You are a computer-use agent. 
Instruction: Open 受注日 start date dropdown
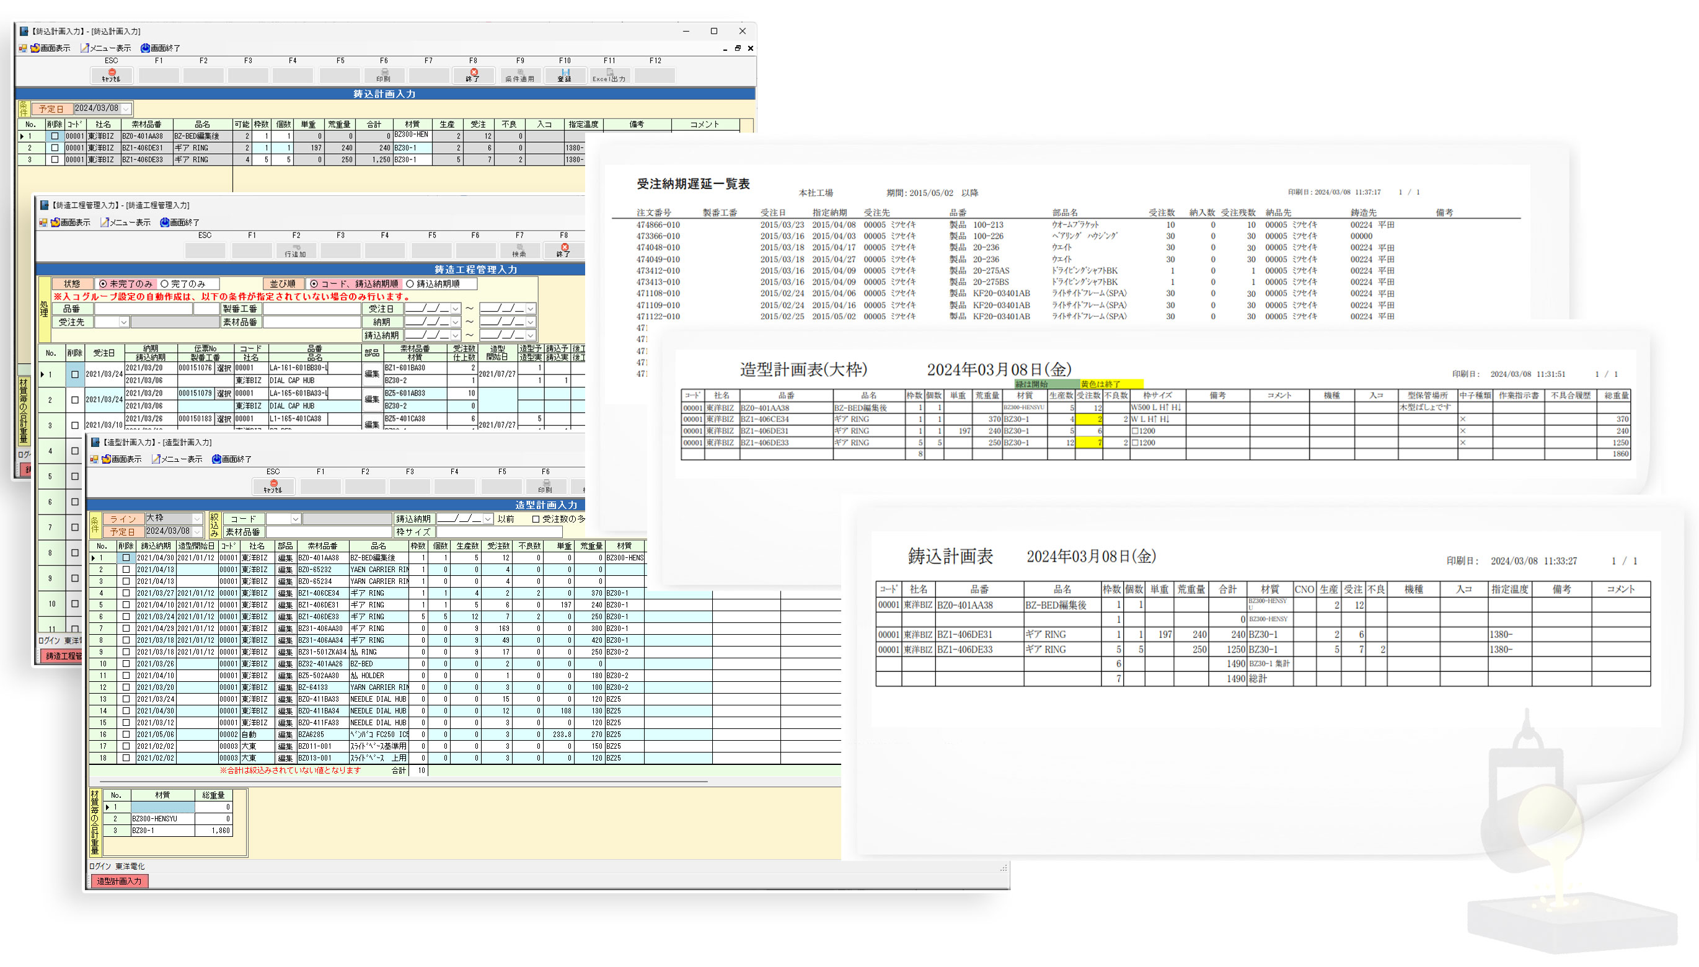(456, 309)
